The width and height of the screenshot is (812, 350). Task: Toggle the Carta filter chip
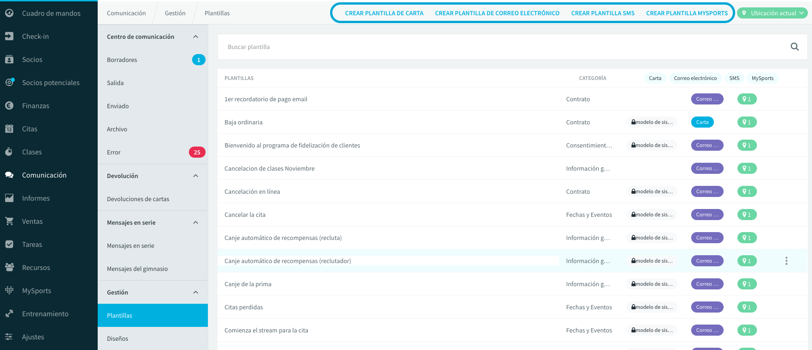click(x=655, y=78)
